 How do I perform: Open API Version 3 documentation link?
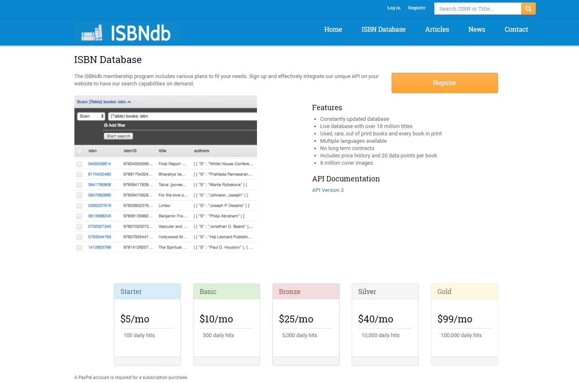coord(328,190)
